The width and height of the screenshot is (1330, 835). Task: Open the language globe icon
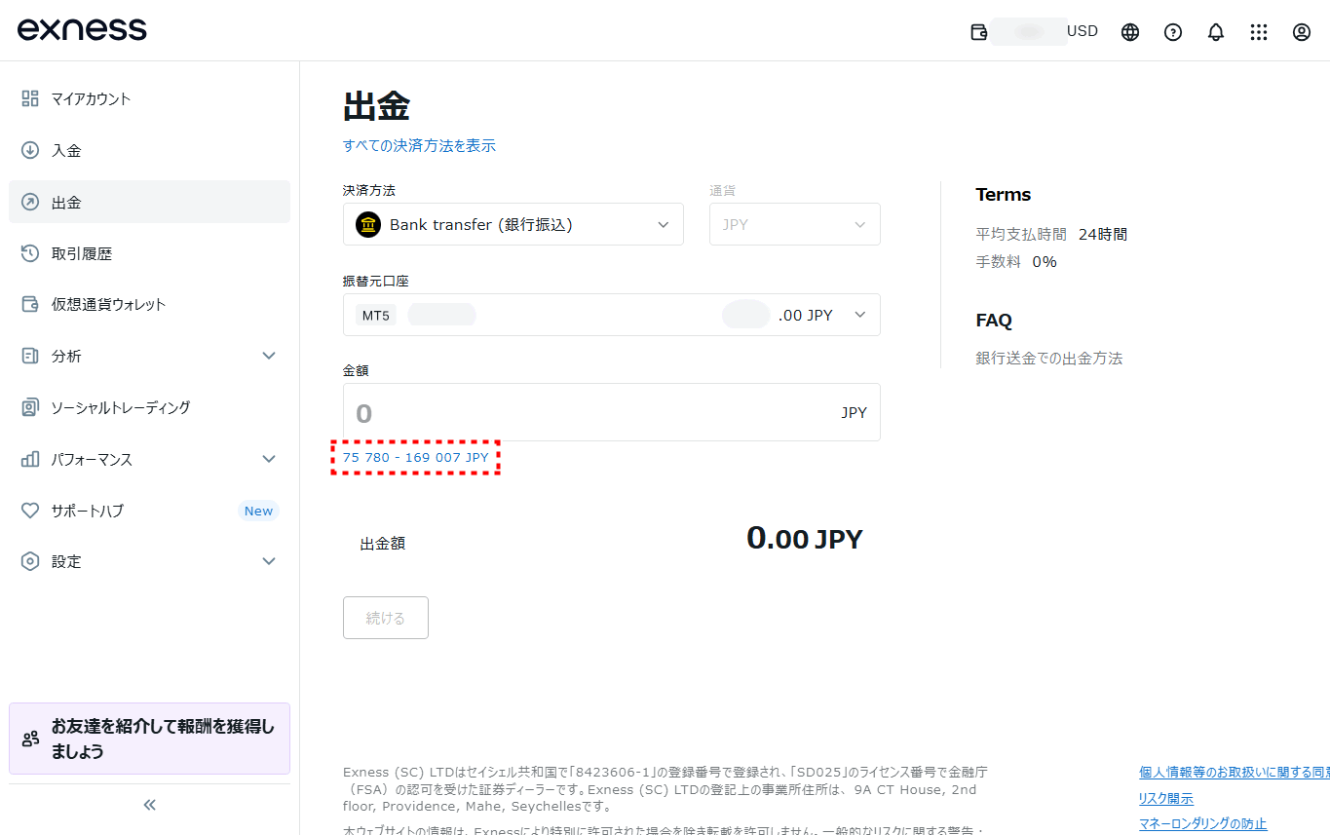pyautogui.click(x=1130, y=32)
